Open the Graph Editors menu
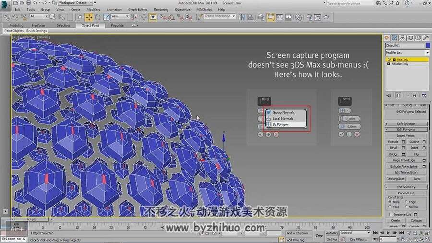Image resolution: width=432 pixels, height=243 pixels. click(x=137, y=10)
